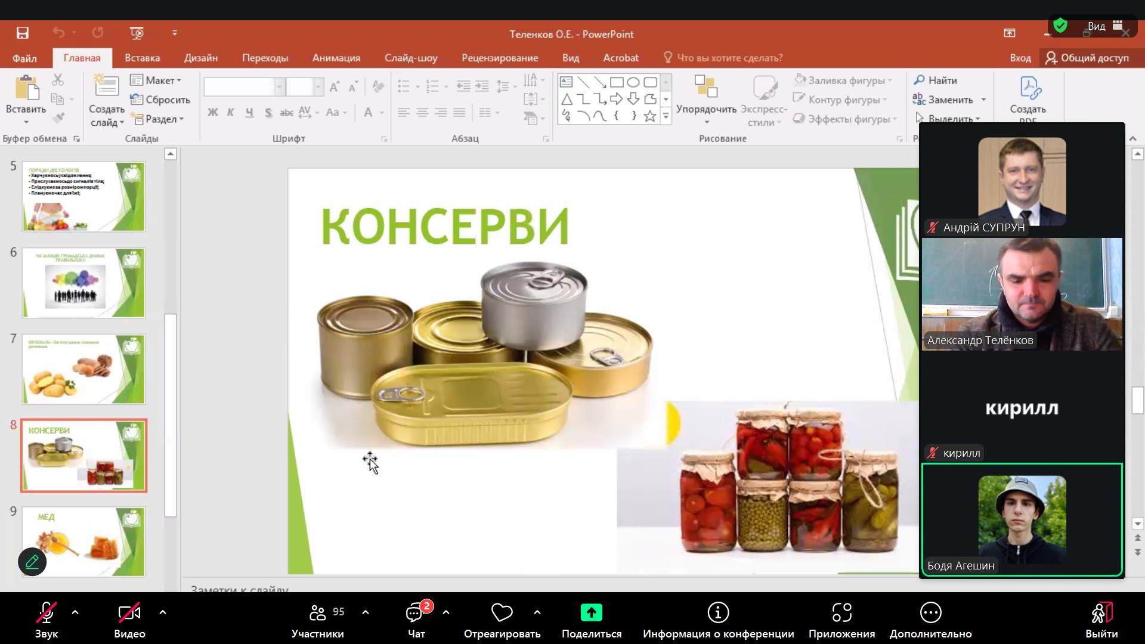The width and height of the screenshot is (1145, 644).
Task: Open the Layout dropdown
Action: click(x=156, y=80)
